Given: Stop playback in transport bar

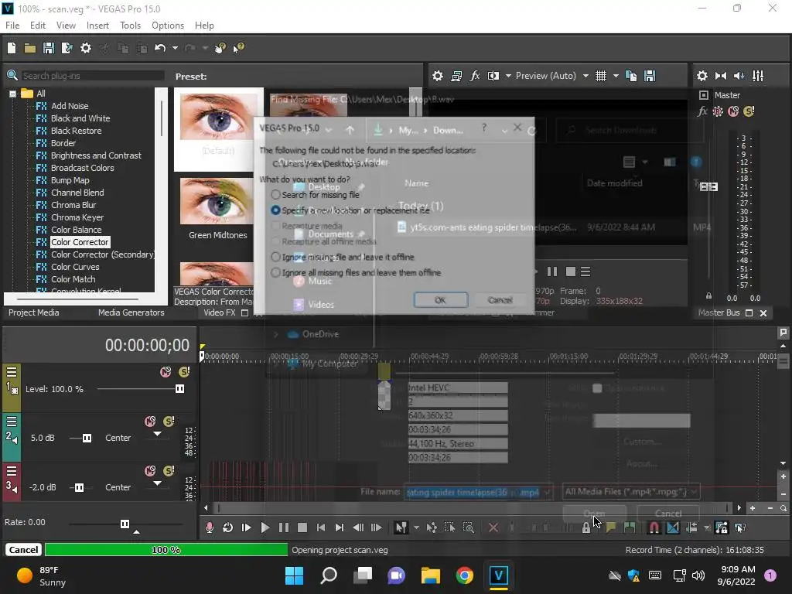Looking at the screenshot, I should (x=302, y=527).
